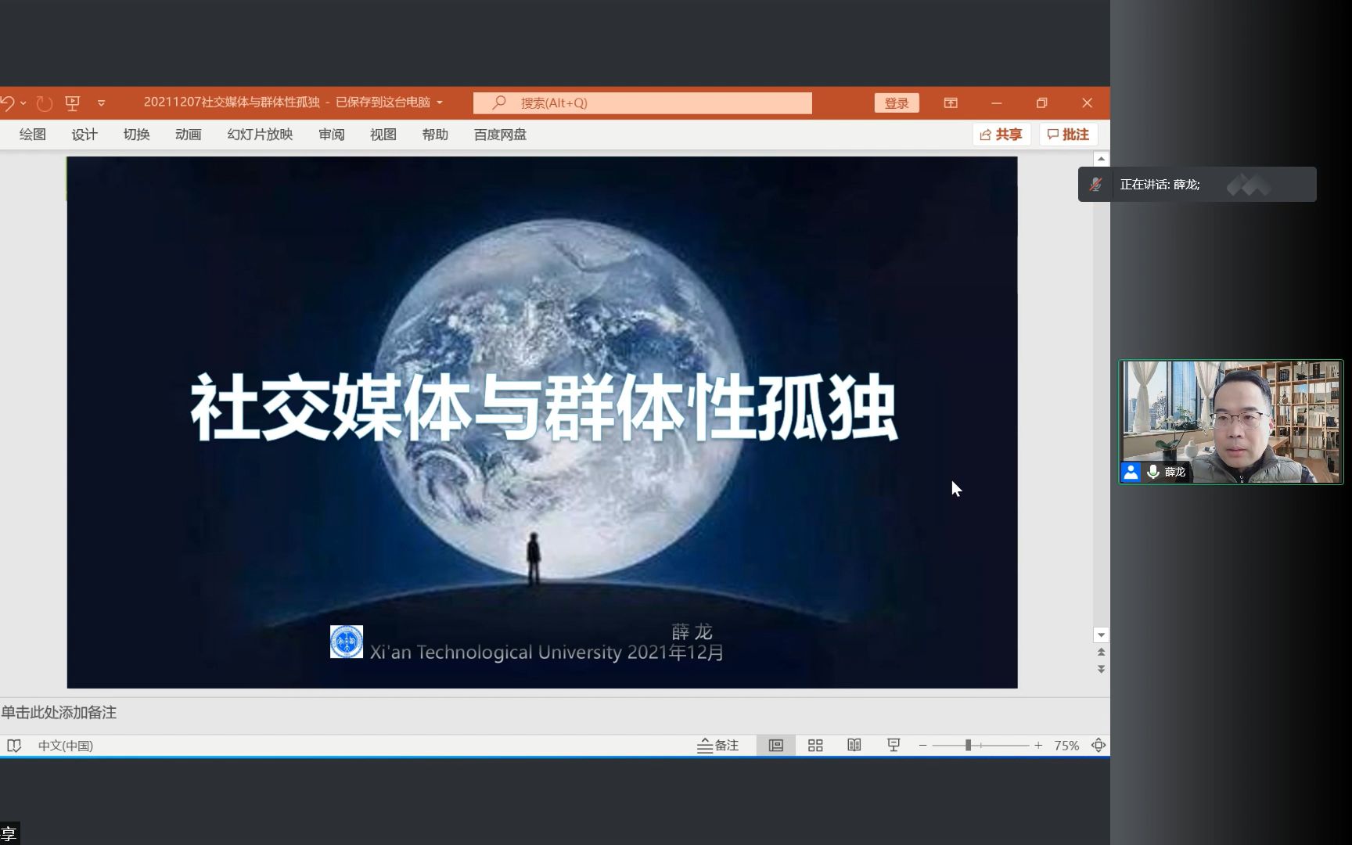Image resolution: width=1352 pixels, height=845 pixels.
Task: Switch to Reading view icon
Action: click(854, 746)
